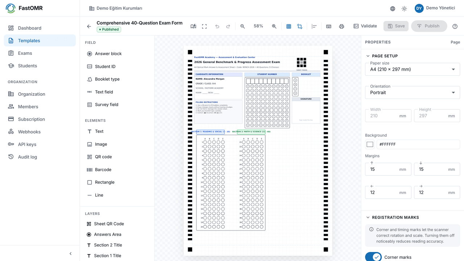Open help with the question mark icon
Screen dimensions: 464x261
pyautogui.click(x=455, y=26)
